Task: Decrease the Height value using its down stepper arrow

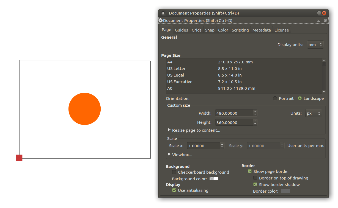Action: [255, 124]
